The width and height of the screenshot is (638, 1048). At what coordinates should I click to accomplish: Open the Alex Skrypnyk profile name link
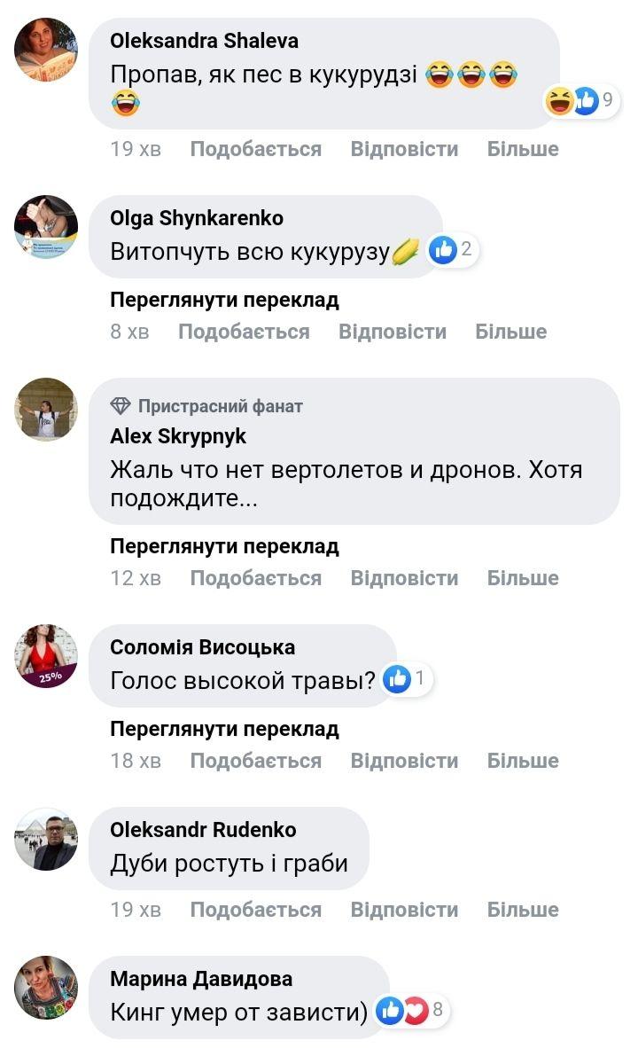point(178,436)
